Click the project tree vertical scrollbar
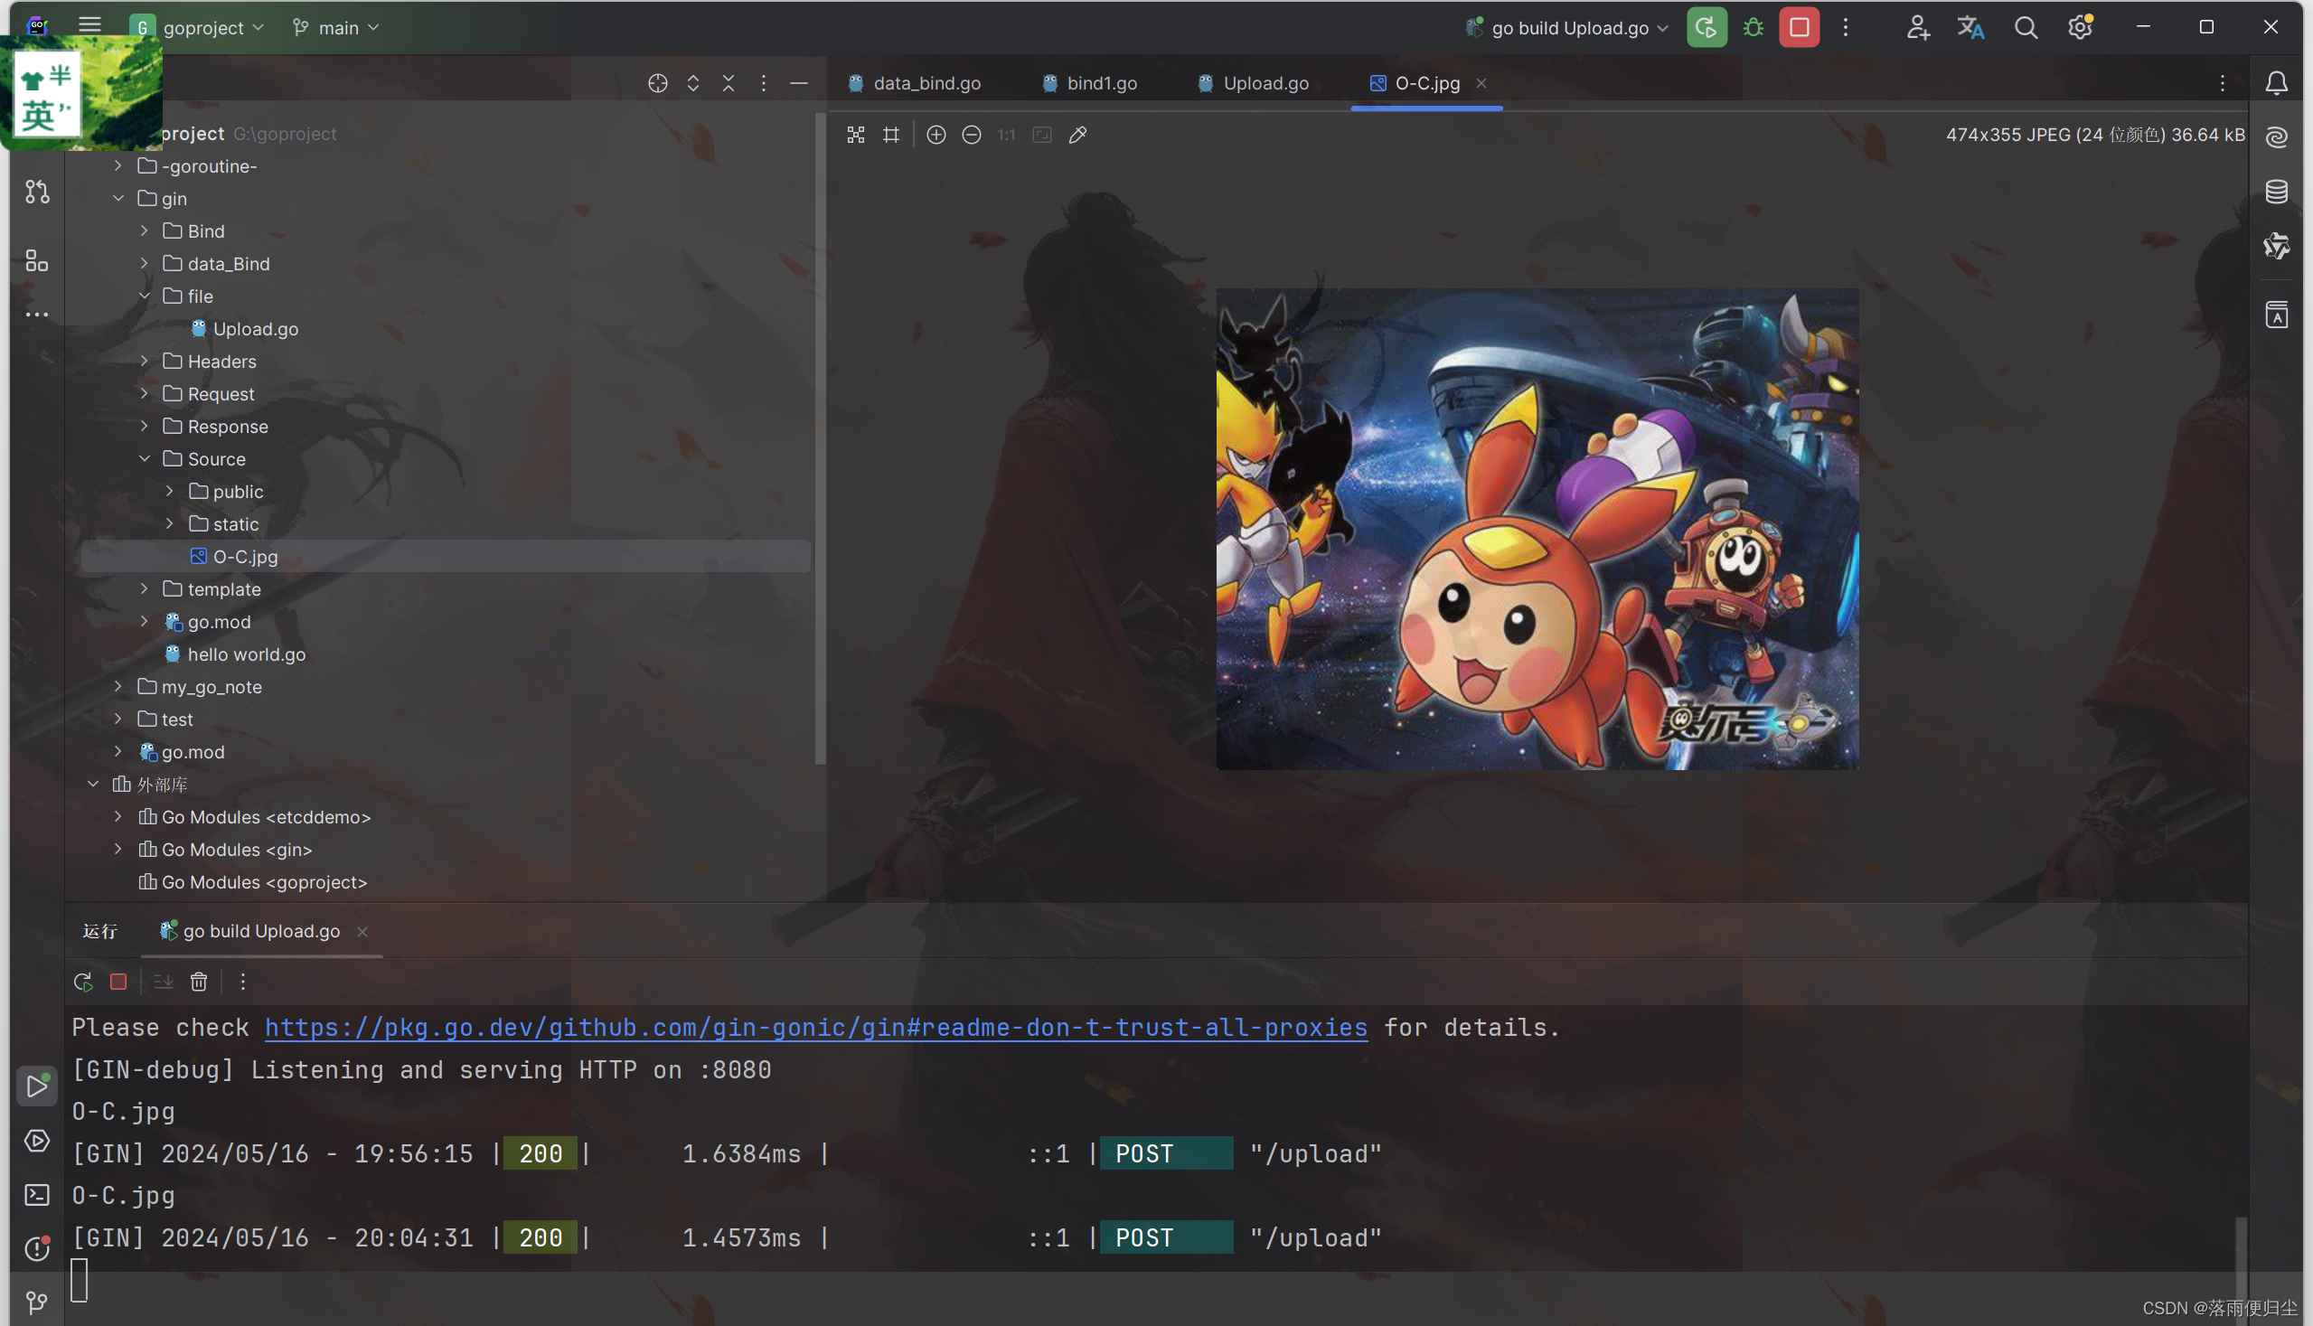The height and width of the screenshot is (1326, 2313). pos(820,437)
